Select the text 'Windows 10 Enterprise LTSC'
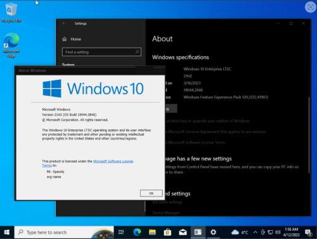 [x=207, y=69]
